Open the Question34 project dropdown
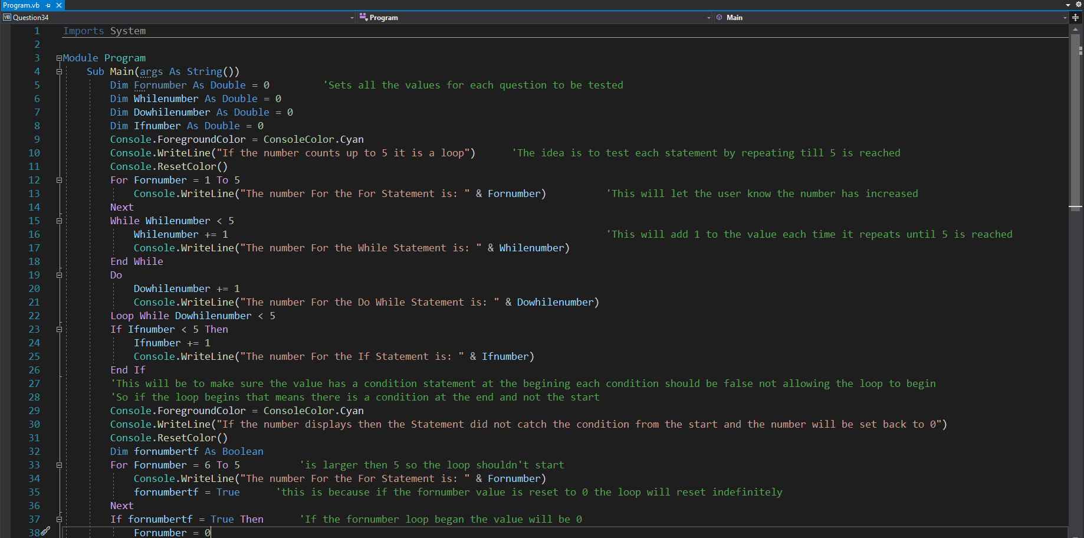The width and height of the screenshot is (1084, 538). coord(352,18)
